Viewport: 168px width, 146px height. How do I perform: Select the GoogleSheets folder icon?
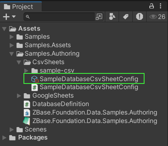[27, 96]
